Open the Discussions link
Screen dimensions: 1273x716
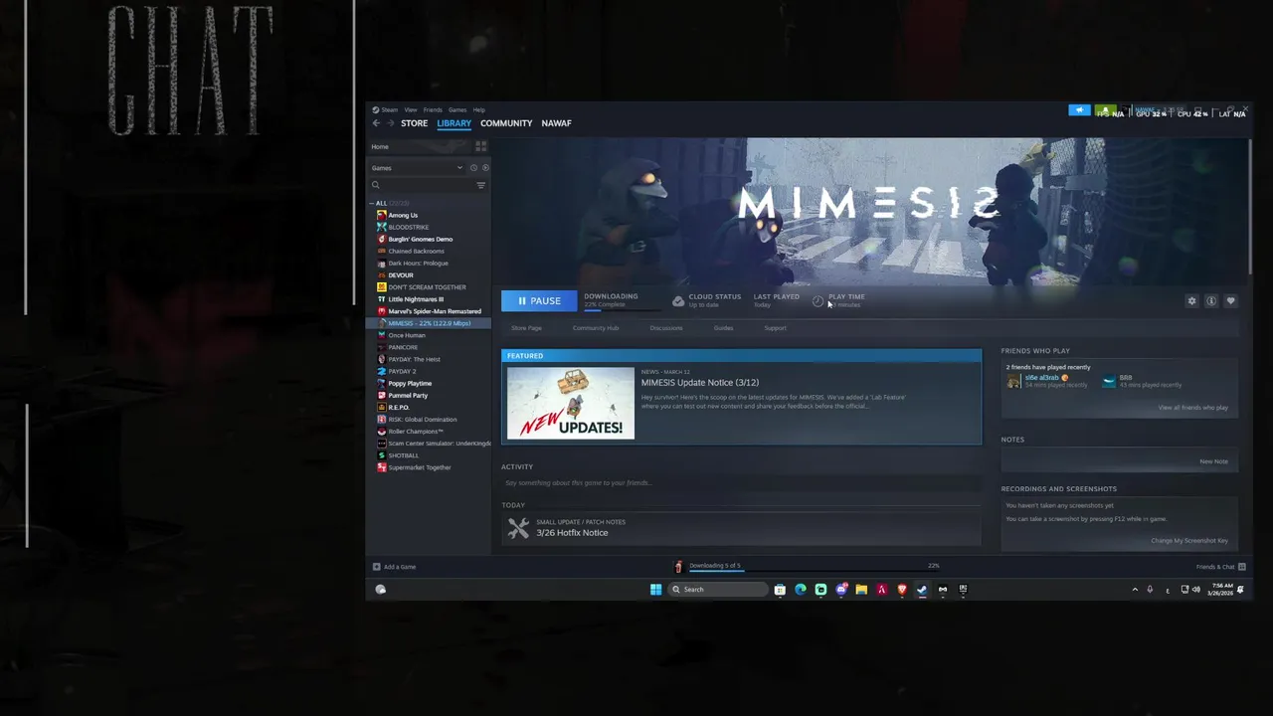point(666,328)
